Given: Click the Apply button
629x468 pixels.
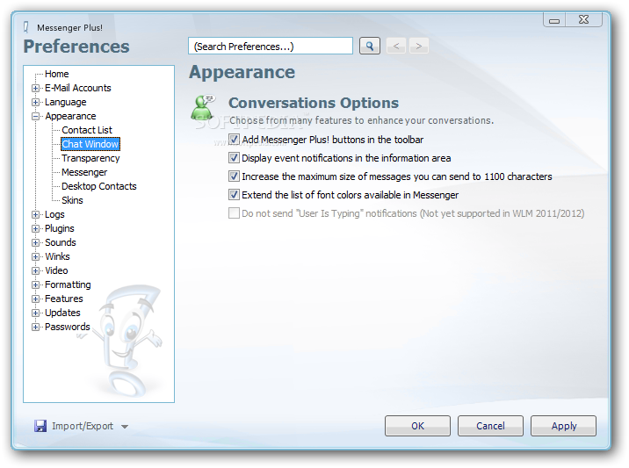Looking at the screenshot, I should (x=564, y=426).
